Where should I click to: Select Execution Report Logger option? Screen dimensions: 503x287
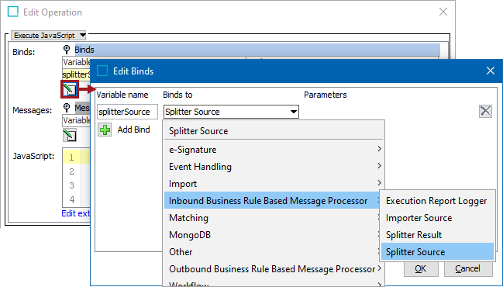click(x=437, y=201)
